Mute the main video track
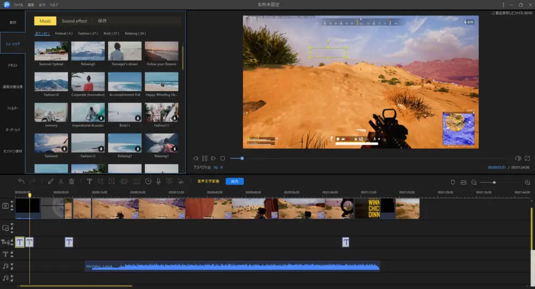535x289 pixels. [12, 202]
